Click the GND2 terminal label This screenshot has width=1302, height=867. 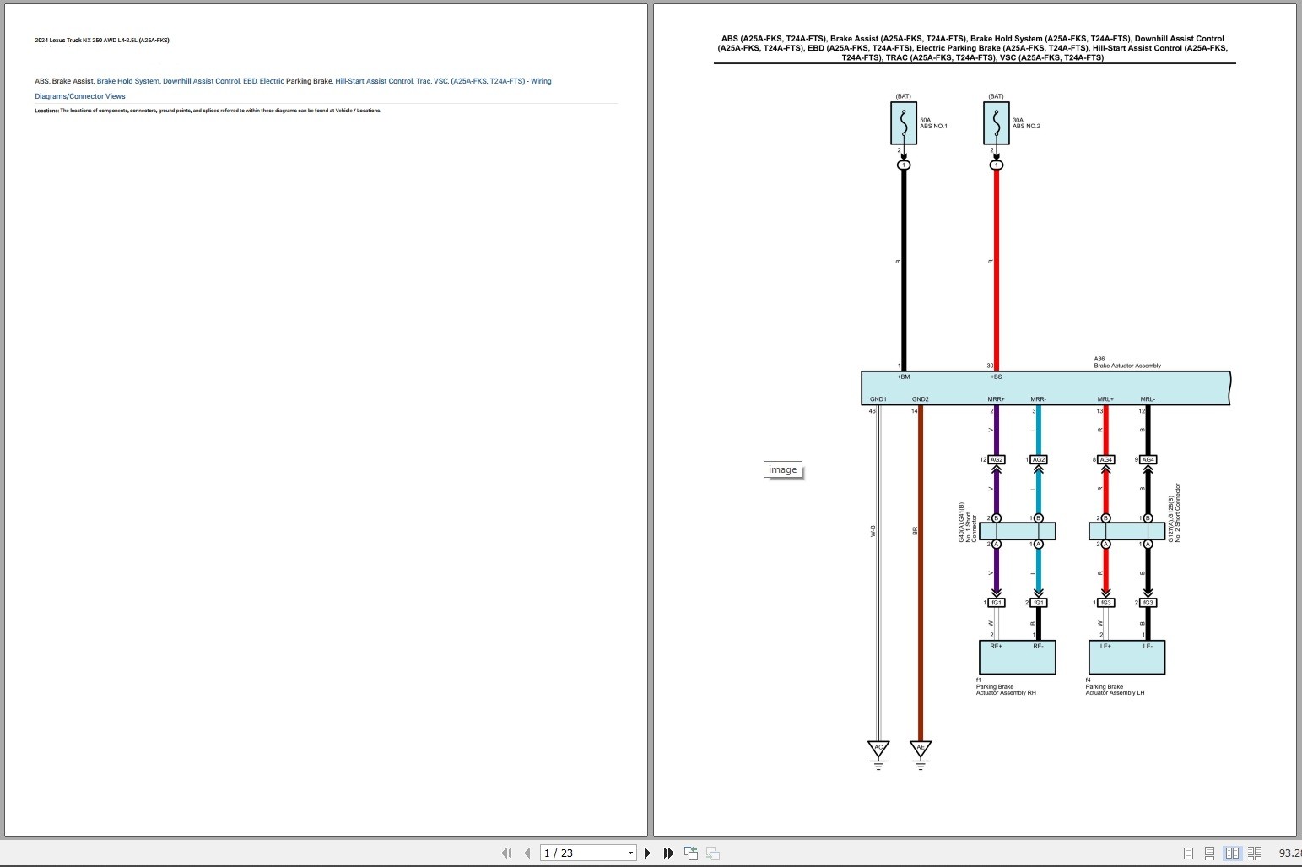click(x=921, y=399)
